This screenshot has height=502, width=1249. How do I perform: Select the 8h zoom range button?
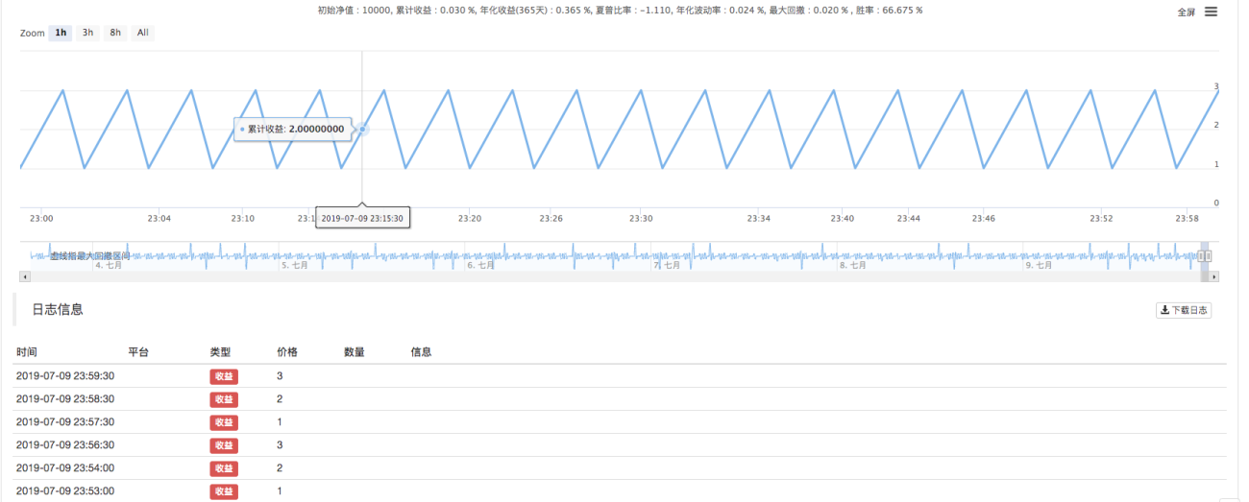click(x=115, y=33)
